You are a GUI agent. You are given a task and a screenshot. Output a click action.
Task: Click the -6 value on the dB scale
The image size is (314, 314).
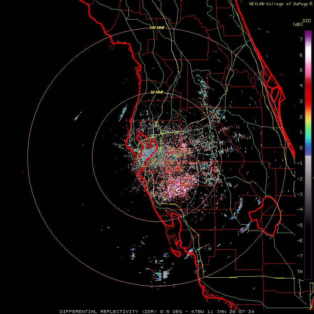(300, 241)
